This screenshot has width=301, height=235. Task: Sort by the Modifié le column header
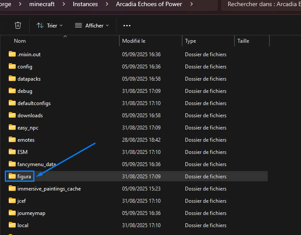coord(133,41)
